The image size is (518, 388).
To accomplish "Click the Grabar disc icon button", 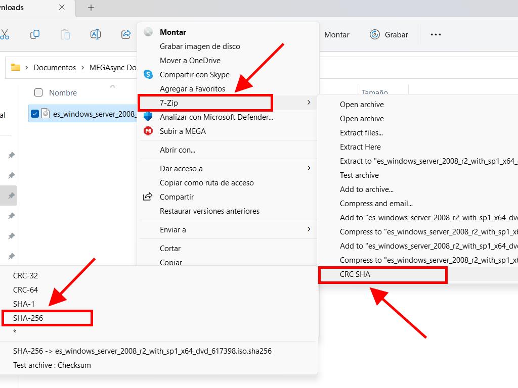I will pyautogui.click(x=388, y=34).
